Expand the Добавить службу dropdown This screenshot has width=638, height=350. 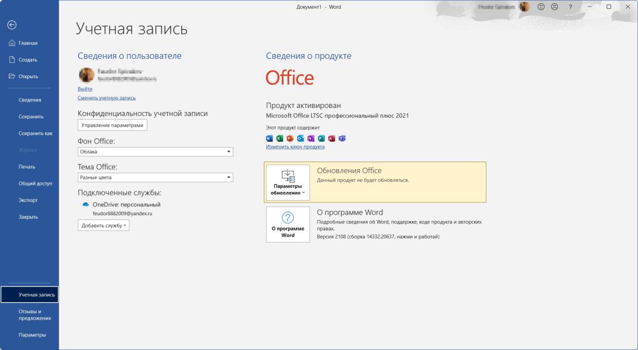tap(104, 225)
